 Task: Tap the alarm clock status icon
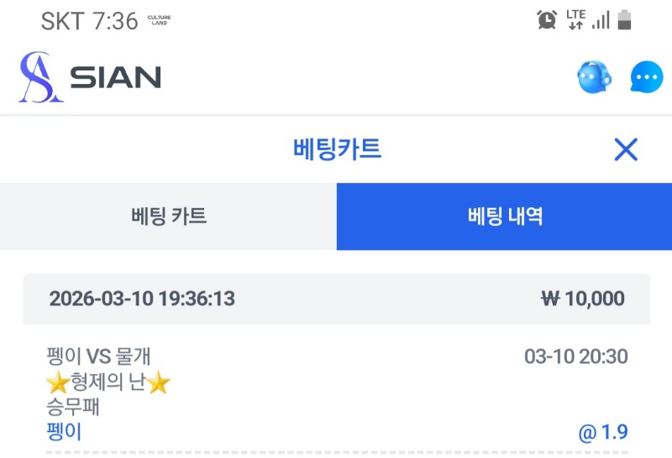tap(547, 19)
